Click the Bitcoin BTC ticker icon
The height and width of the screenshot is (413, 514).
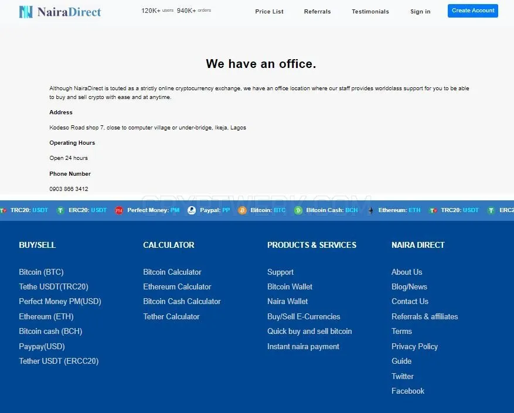(x=242, y=210)
